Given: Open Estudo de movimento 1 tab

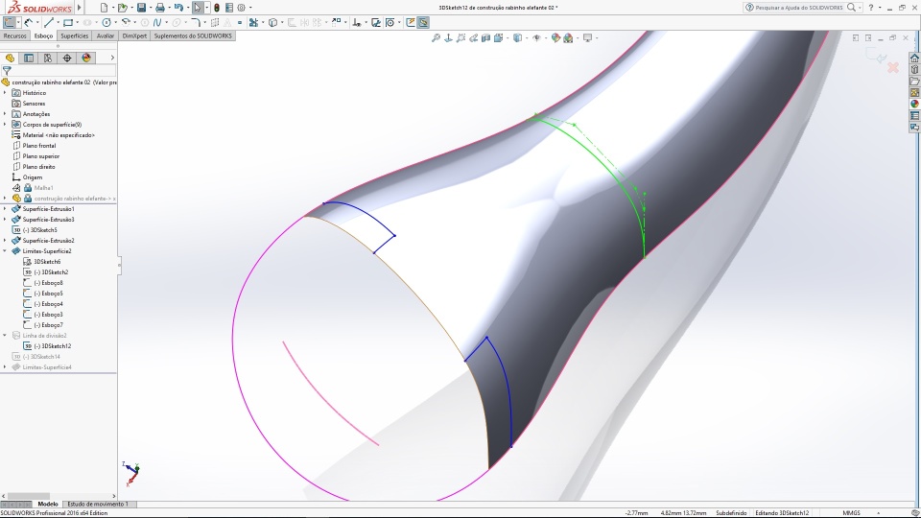Looking at the screenshot, I should point(98,504).
